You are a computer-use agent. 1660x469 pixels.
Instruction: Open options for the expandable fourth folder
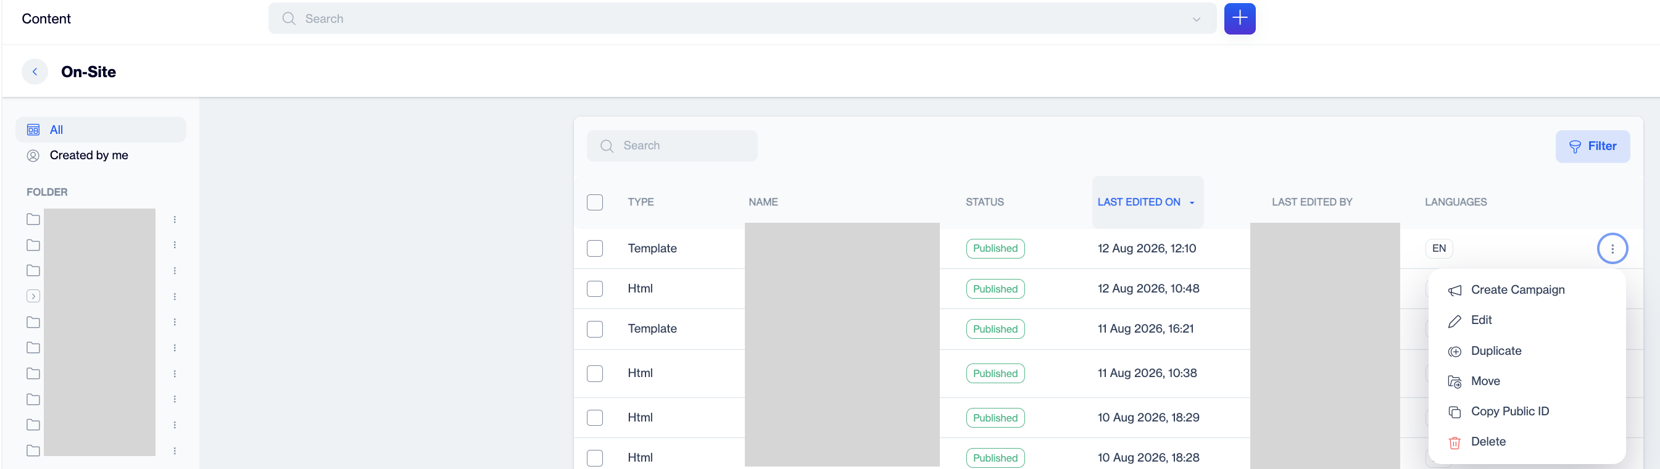tap(175, 296)
